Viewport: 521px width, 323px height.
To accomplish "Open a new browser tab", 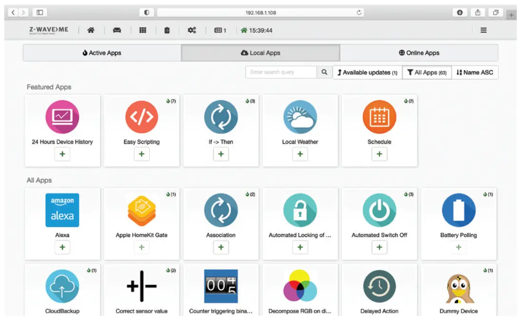I will pyautogui.click(x=511, y=15).
